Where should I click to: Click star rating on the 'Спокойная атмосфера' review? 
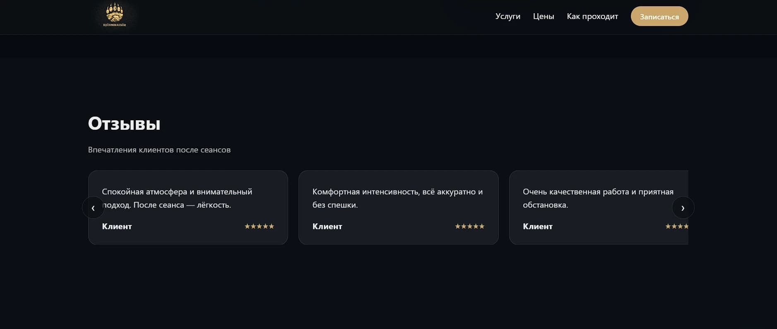pyautogui.click(x=259, y=226)
